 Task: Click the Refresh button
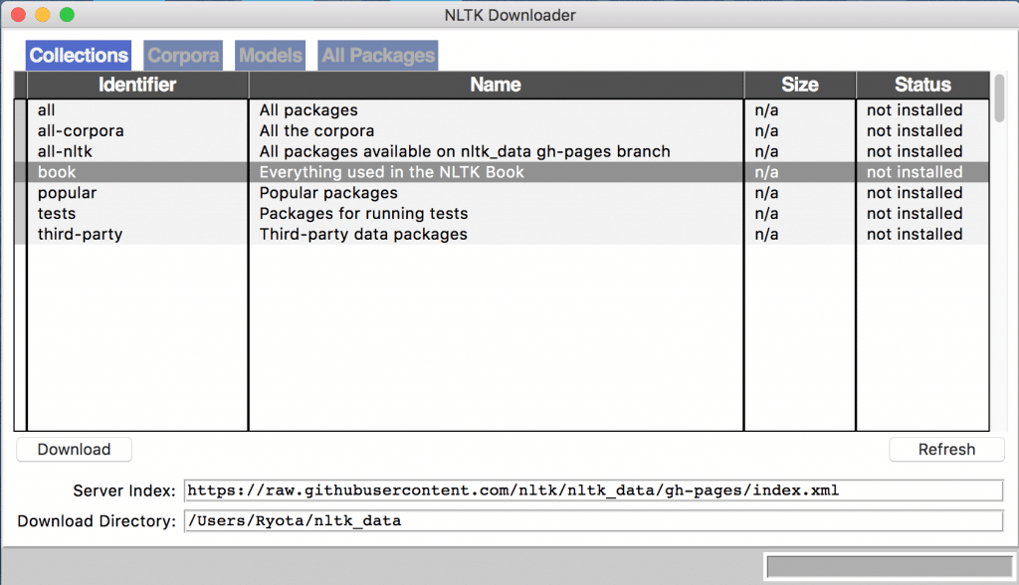pyautogui.click(x=946, y=449)
